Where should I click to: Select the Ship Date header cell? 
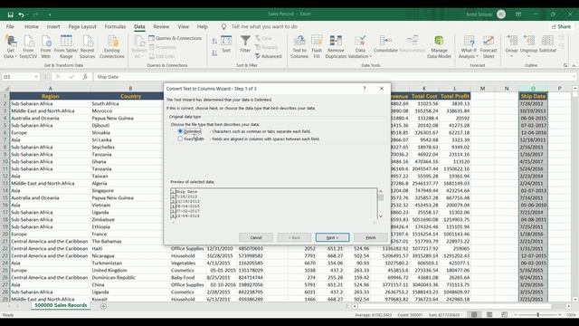[533, 96]
